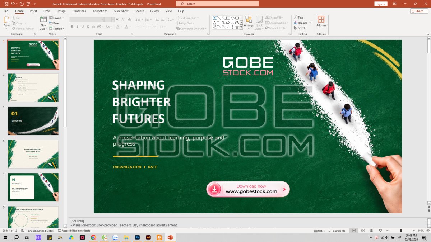Image resolution: width=431 pixels, height=242 pixels.
Task: Click Fit slide to current window button
Action: 428,231
